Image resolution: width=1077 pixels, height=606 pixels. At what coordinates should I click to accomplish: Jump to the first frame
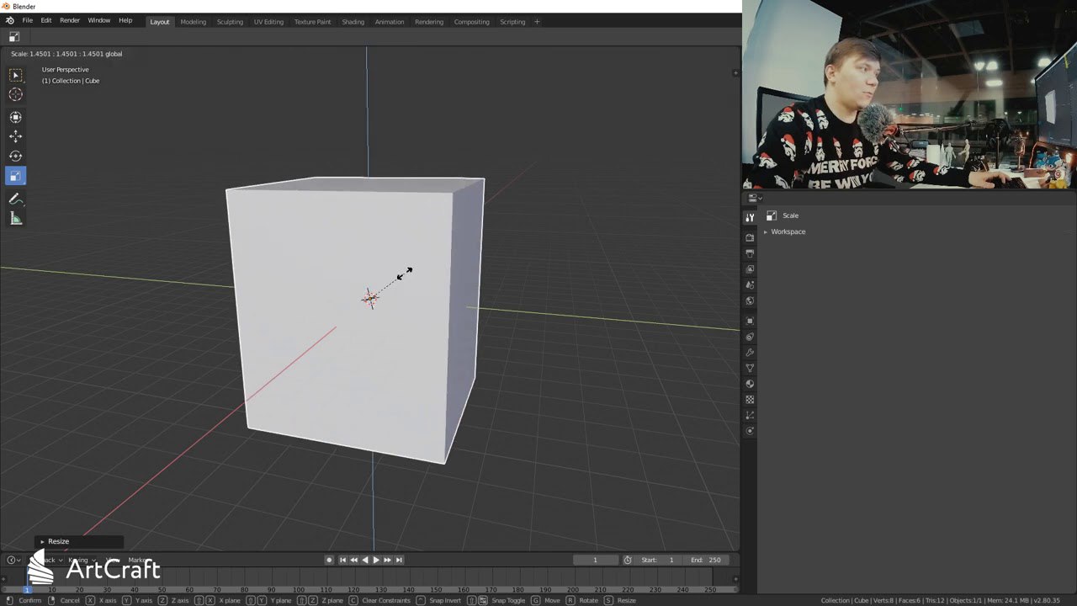tap(342, 560)
